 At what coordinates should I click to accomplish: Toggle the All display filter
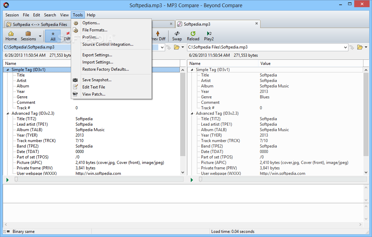click(53, 36)
